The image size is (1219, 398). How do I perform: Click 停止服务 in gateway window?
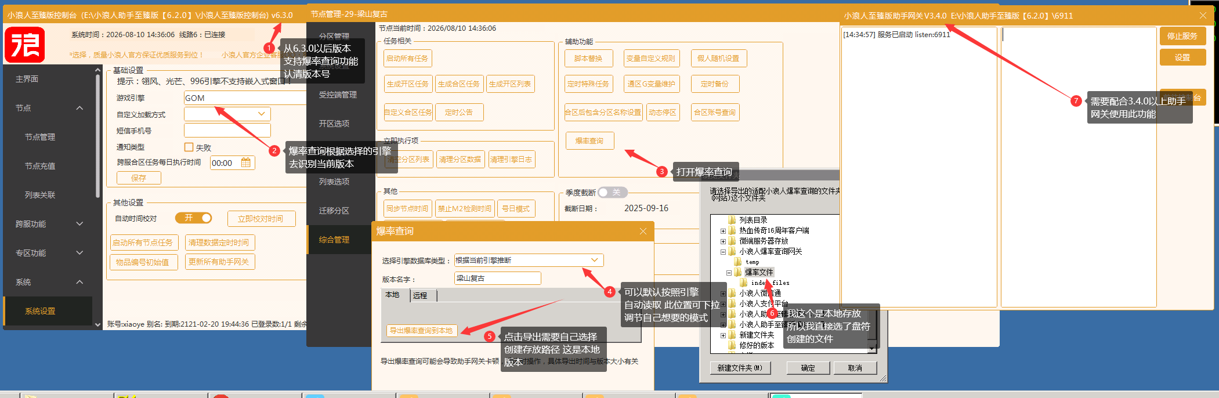(1182, 36)
